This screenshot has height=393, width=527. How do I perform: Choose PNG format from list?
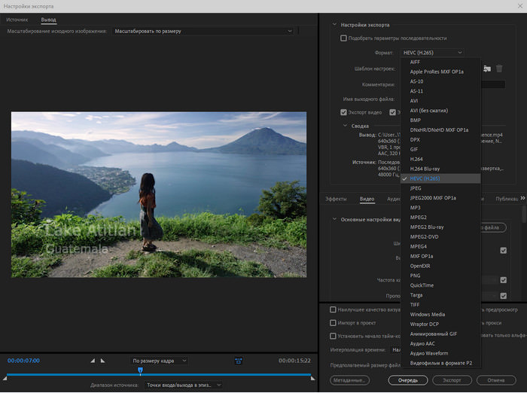[x=440, y=276]
